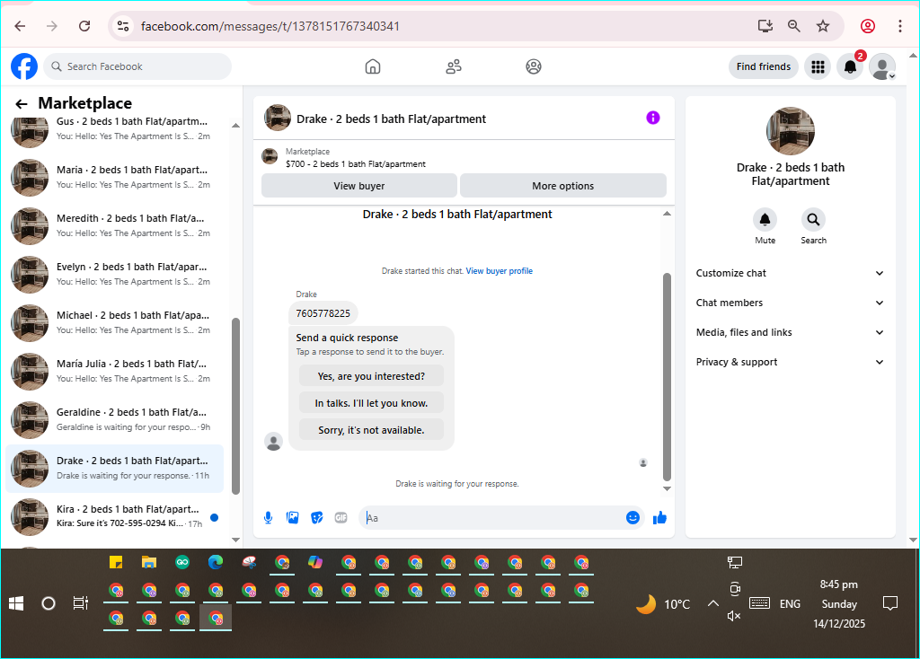Click the browser address bar URL
Viewport: 920px width, 659px height.
(270, 26)
